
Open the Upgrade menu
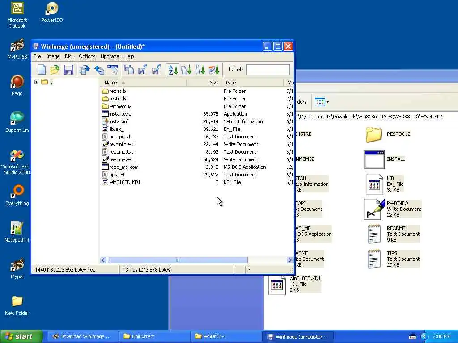coord(110,56)
